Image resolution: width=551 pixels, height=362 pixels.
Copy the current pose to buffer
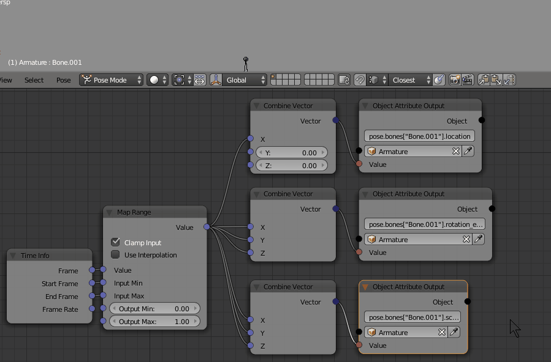pyautogui.click(x=484, y=80)
